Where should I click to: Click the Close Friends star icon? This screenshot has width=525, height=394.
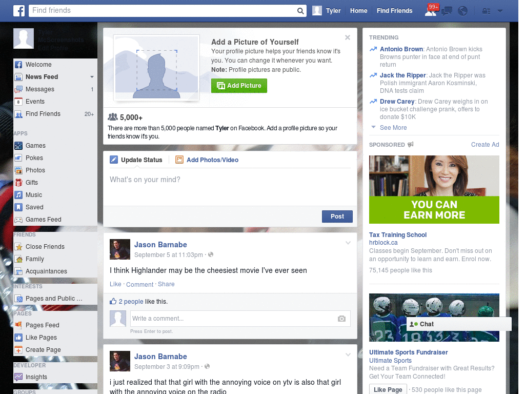click(18, 247)
